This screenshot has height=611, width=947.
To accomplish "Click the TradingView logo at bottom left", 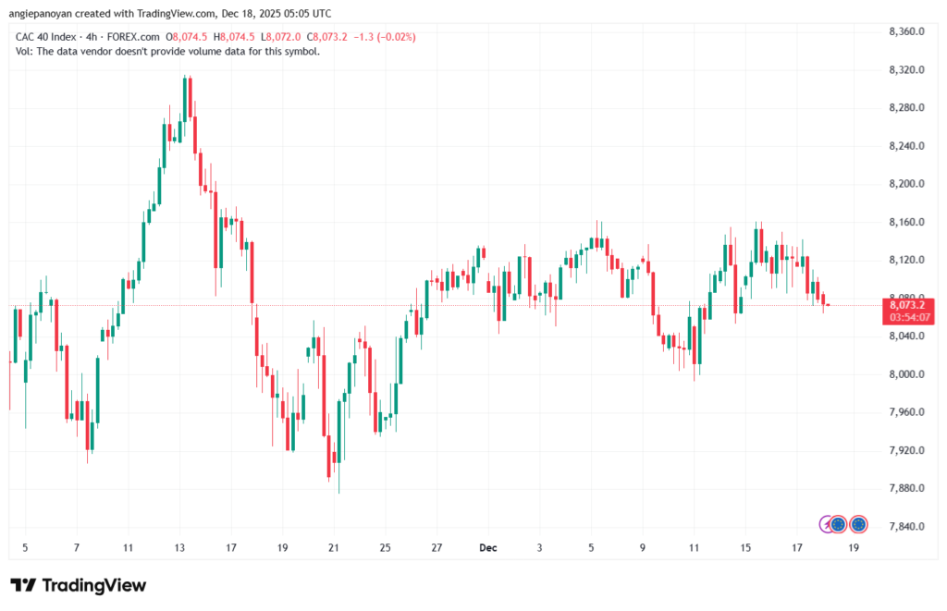I will [78, 585].
